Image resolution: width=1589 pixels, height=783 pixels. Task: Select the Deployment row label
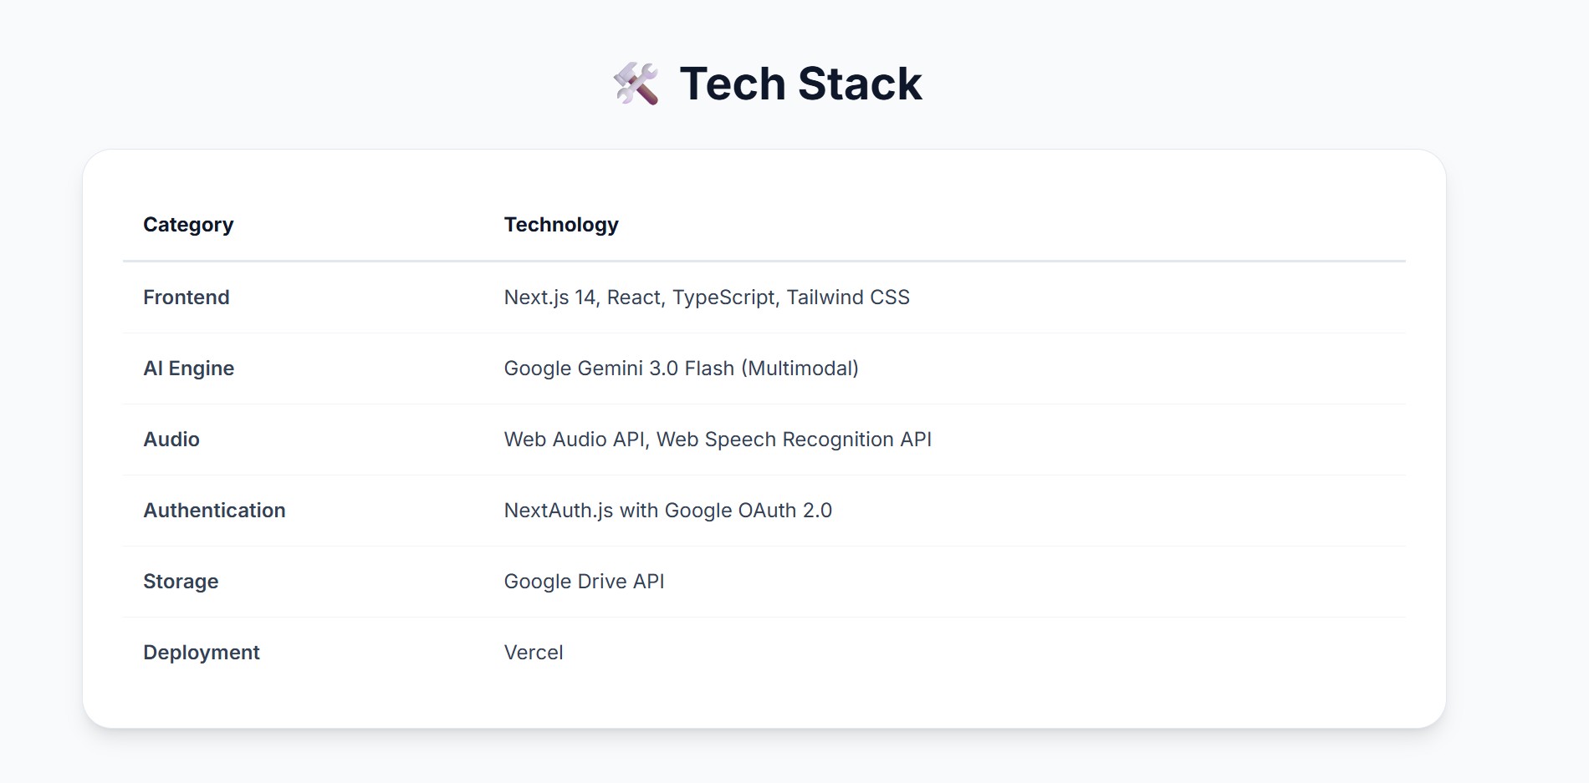tap(202, 653)
